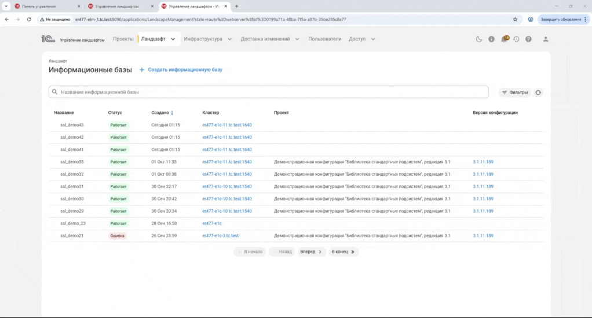Open the browser three-dot menu
Viewport: 592px width, 318px height.
click(x=585, y=19)
